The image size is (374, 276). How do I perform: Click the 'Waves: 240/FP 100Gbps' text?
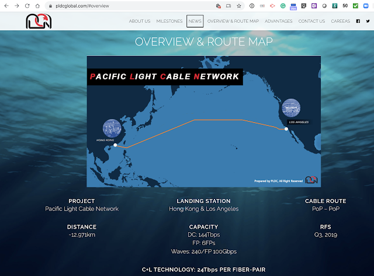(204, 251)
